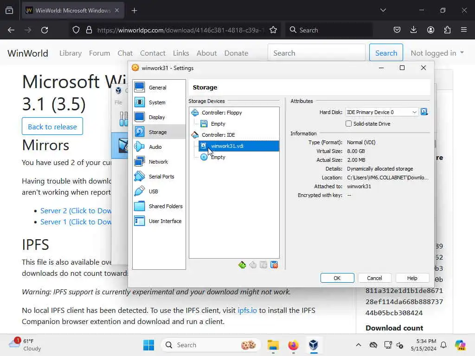
Task: Click Help in Settings dialog
Action: [x=412, y=278]
